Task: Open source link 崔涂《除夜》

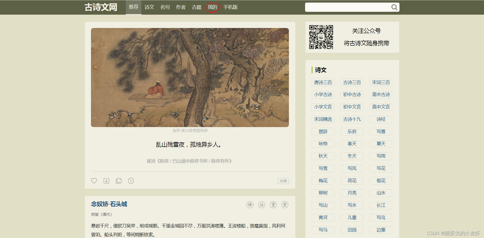Action: pyautogui.click(x=189, y=161)
